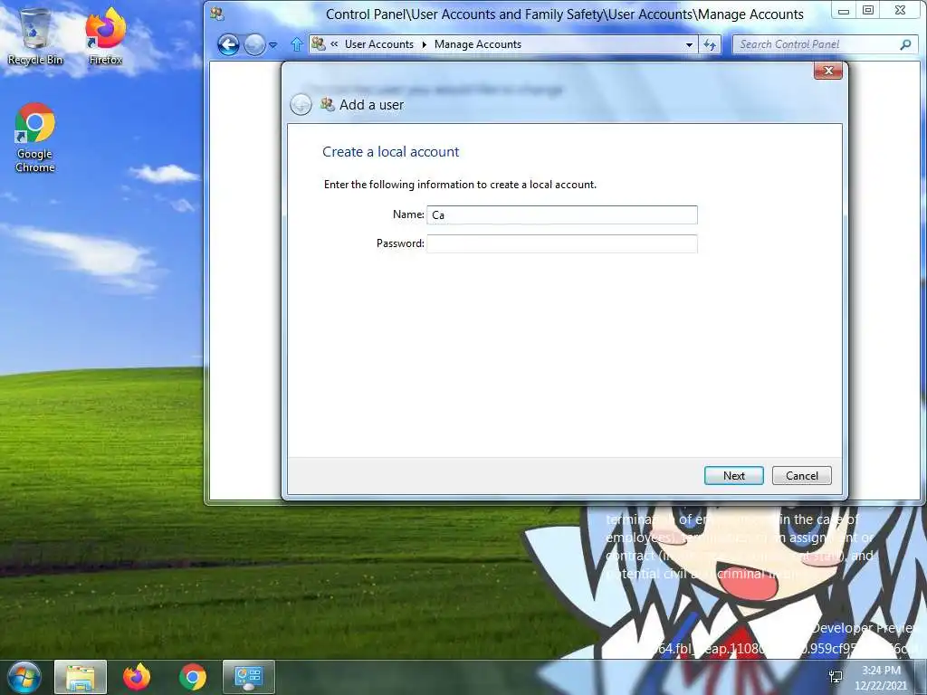This screenshot has width=927, height=695.
Task: Launch Chrome from the taskbar
Action: (193, 677)
